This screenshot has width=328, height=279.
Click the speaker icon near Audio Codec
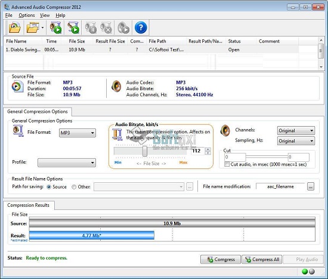click(116, 86)
